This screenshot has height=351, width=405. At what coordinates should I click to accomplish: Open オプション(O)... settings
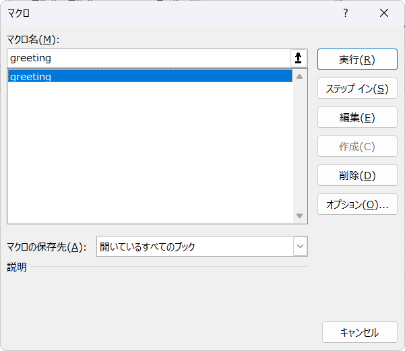tap(357, 204)
